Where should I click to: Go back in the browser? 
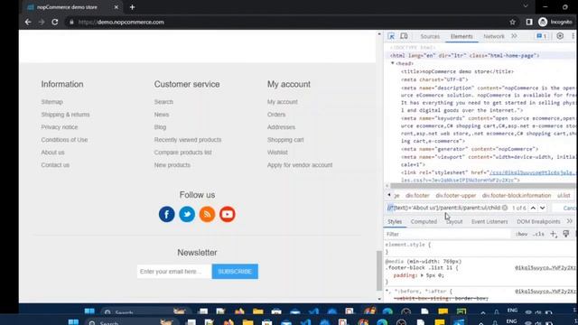28,22
